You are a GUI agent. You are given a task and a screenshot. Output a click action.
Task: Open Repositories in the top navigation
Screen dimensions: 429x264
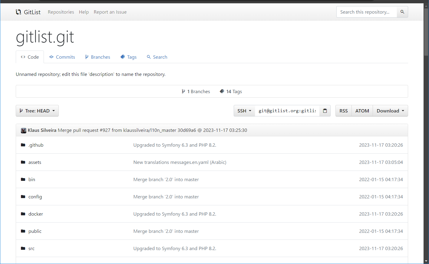(61, 12)
